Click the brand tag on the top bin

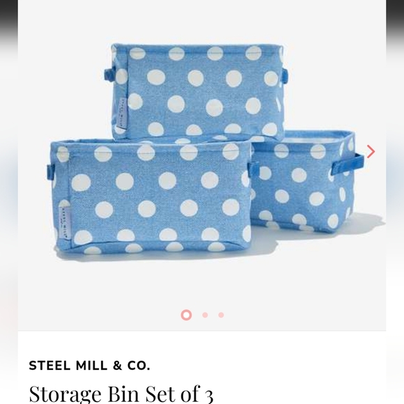pyautogui.click(x=123, y=114)
